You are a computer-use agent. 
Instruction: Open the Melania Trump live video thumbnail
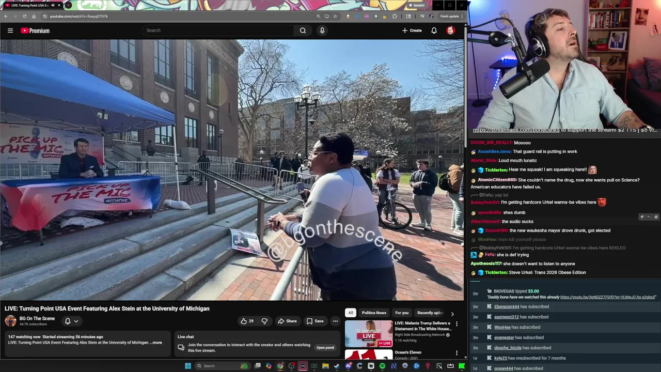[x=369, y=334]
